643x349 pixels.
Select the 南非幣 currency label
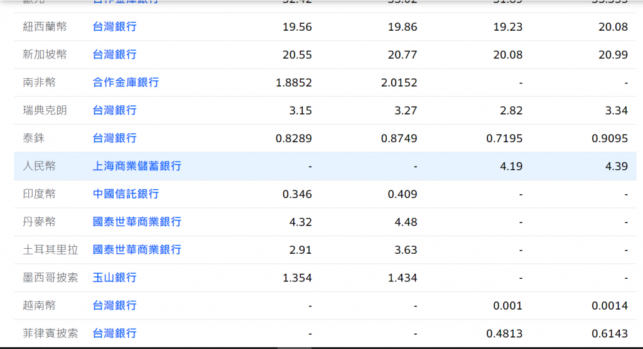tap(40, 82)
